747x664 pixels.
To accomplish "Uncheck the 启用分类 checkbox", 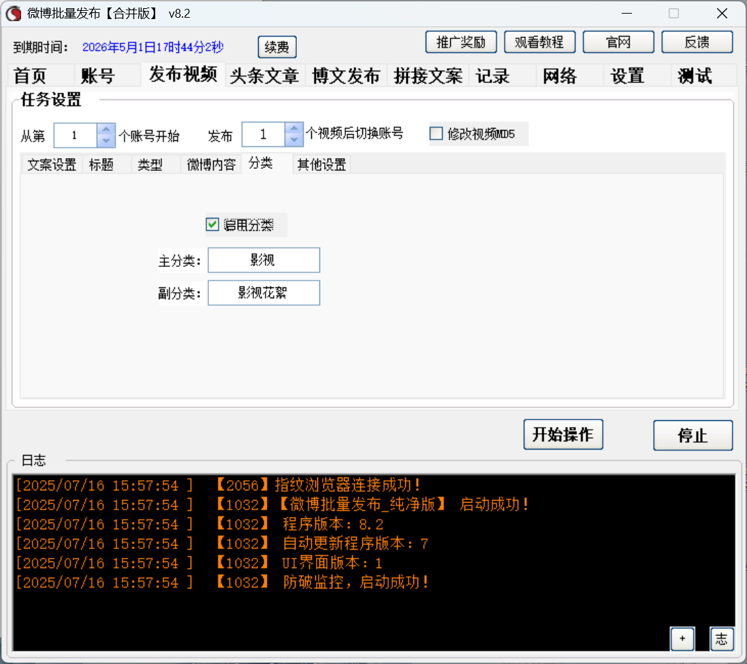I will coord(212,224).
